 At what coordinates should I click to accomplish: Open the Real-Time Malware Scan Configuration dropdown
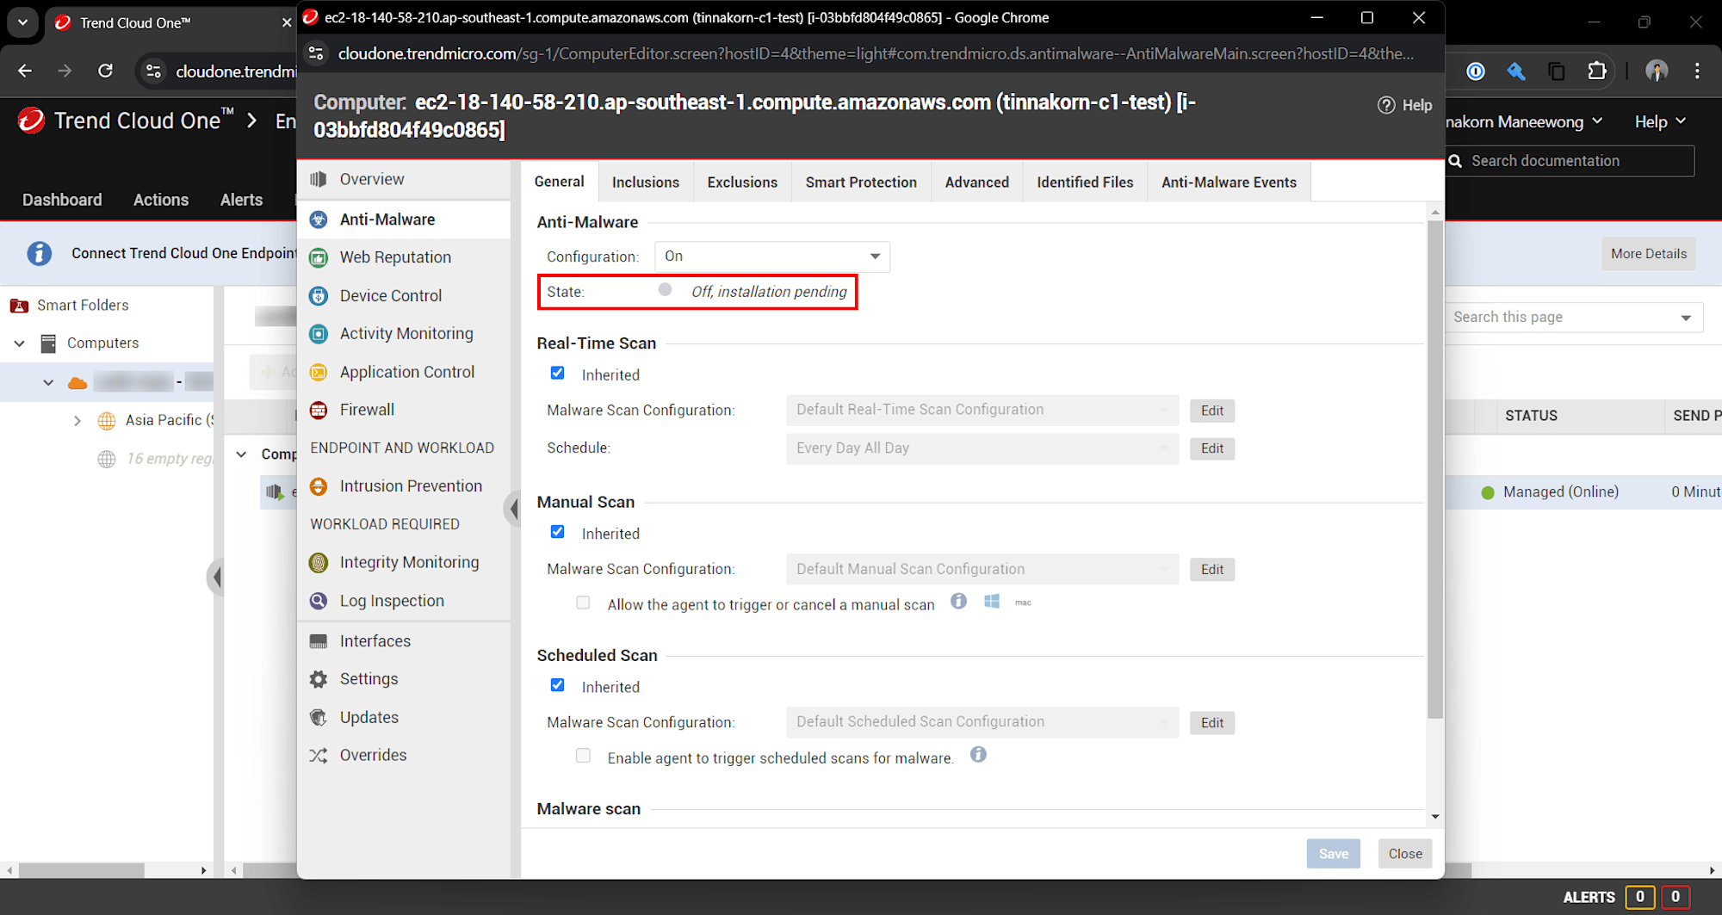click(x=982, y=410)
